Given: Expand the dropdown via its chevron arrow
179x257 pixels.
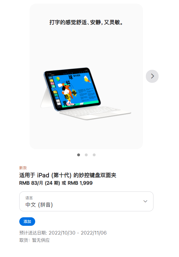Looking at the screenshot, I should point(145,201).
